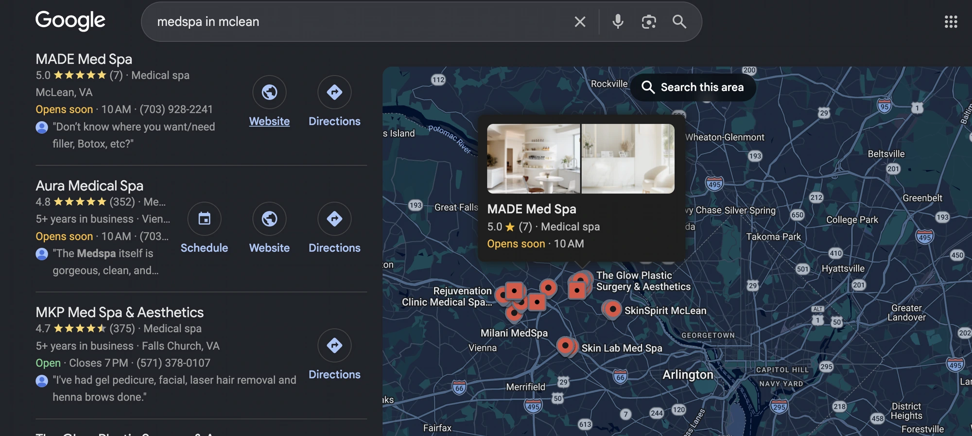
Task: Open MKP Med Spa & Aesthetics listing
Action: [x=120, y=312]
